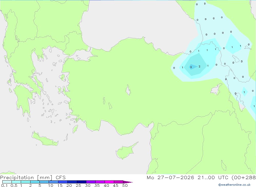Select the 10–15 mm legend swatch
256x187 pixels.
point(54,182)
